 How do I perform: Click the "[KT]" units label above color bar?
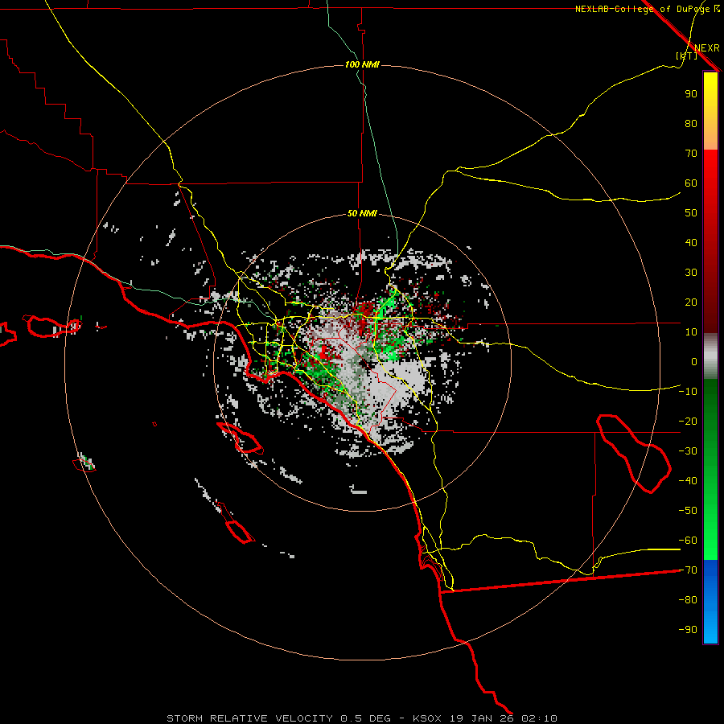click(x=687, y=56)
